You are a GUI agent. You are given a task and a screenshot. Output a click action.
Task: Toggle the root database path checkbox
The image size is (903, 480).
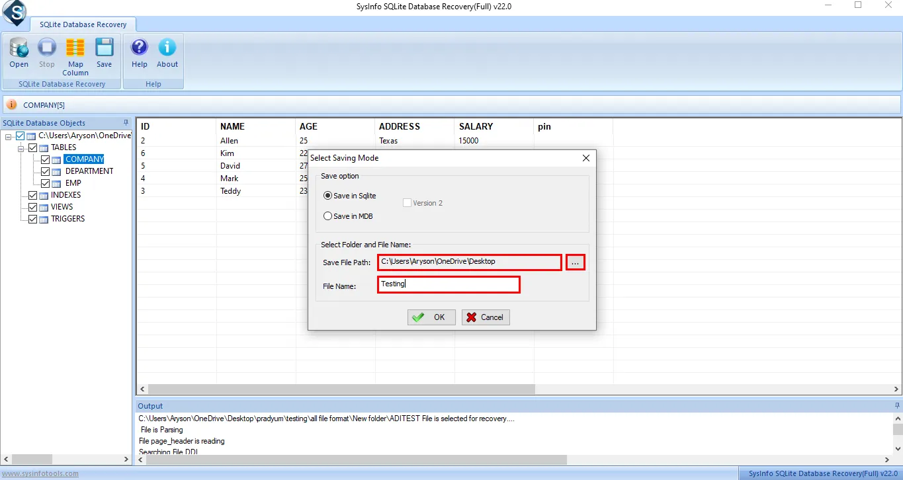[20, 136]
